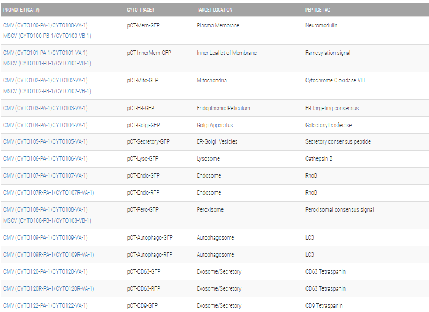Select the CMV CYTO106-PA-1 Lyso-GFP link
Screen dimensions: 429x312
point(45,158)
